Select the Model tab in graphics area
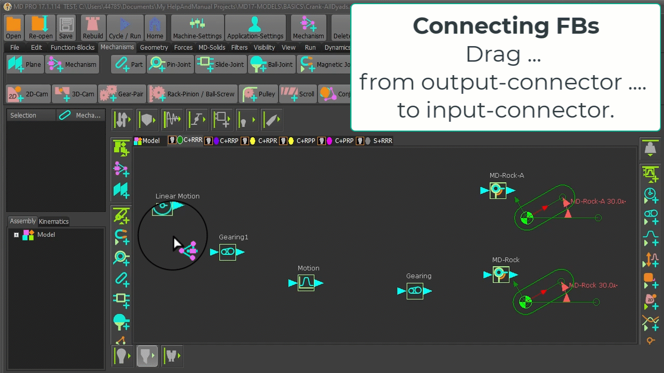This screenshot has width=664, height=373. tap(147, 140)
